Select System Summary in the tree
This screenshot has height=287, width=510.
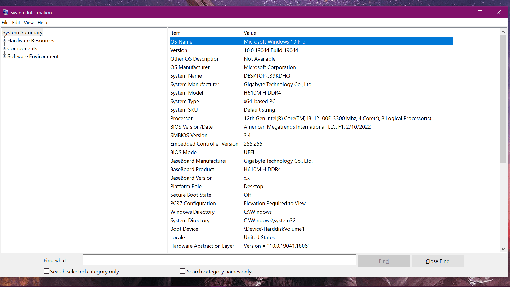(x=22, y=32)
